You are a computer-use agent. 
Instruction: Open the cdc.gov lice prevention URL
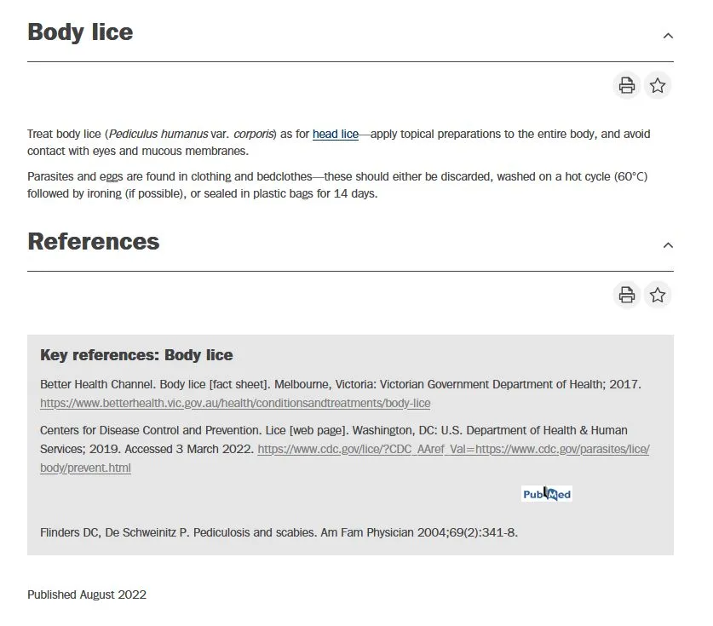[x=453, y=449]
